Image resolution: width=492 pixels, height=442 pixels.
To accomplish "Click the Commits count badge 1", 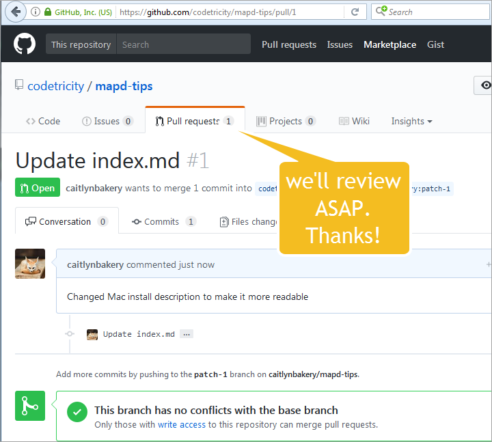I will coord(191,221).
